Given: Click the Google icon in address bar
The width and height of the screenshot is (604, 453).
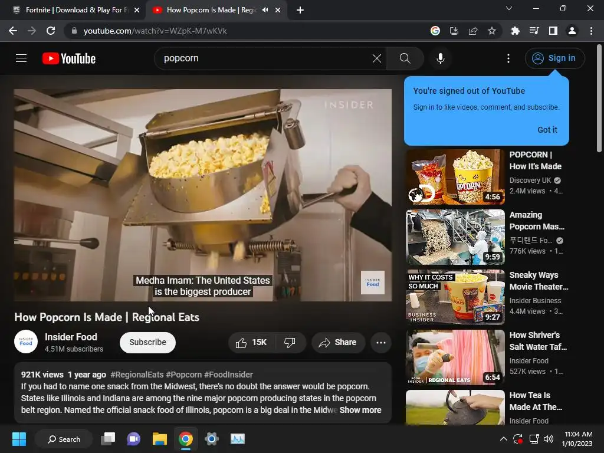Looking at the screenshot, I should tap(435, 31).
